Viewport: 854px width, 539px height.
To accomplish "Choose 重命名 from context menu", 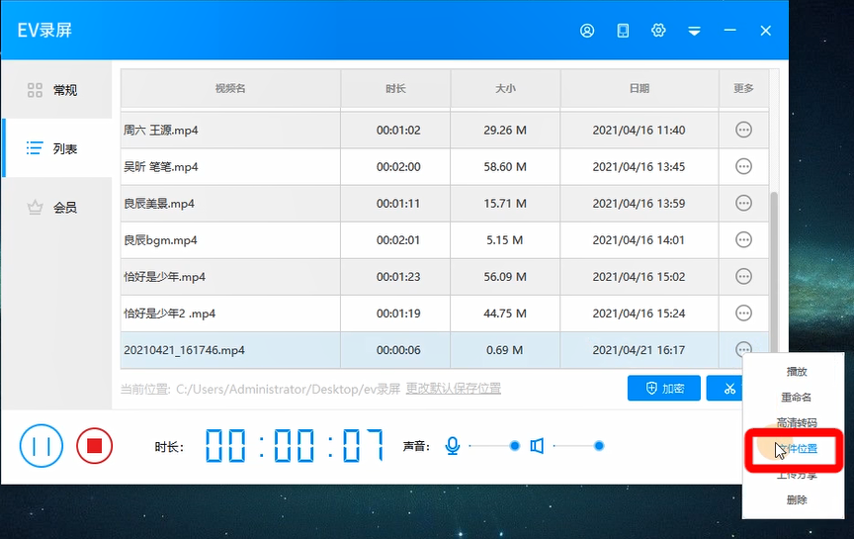I will pos(797,398).
